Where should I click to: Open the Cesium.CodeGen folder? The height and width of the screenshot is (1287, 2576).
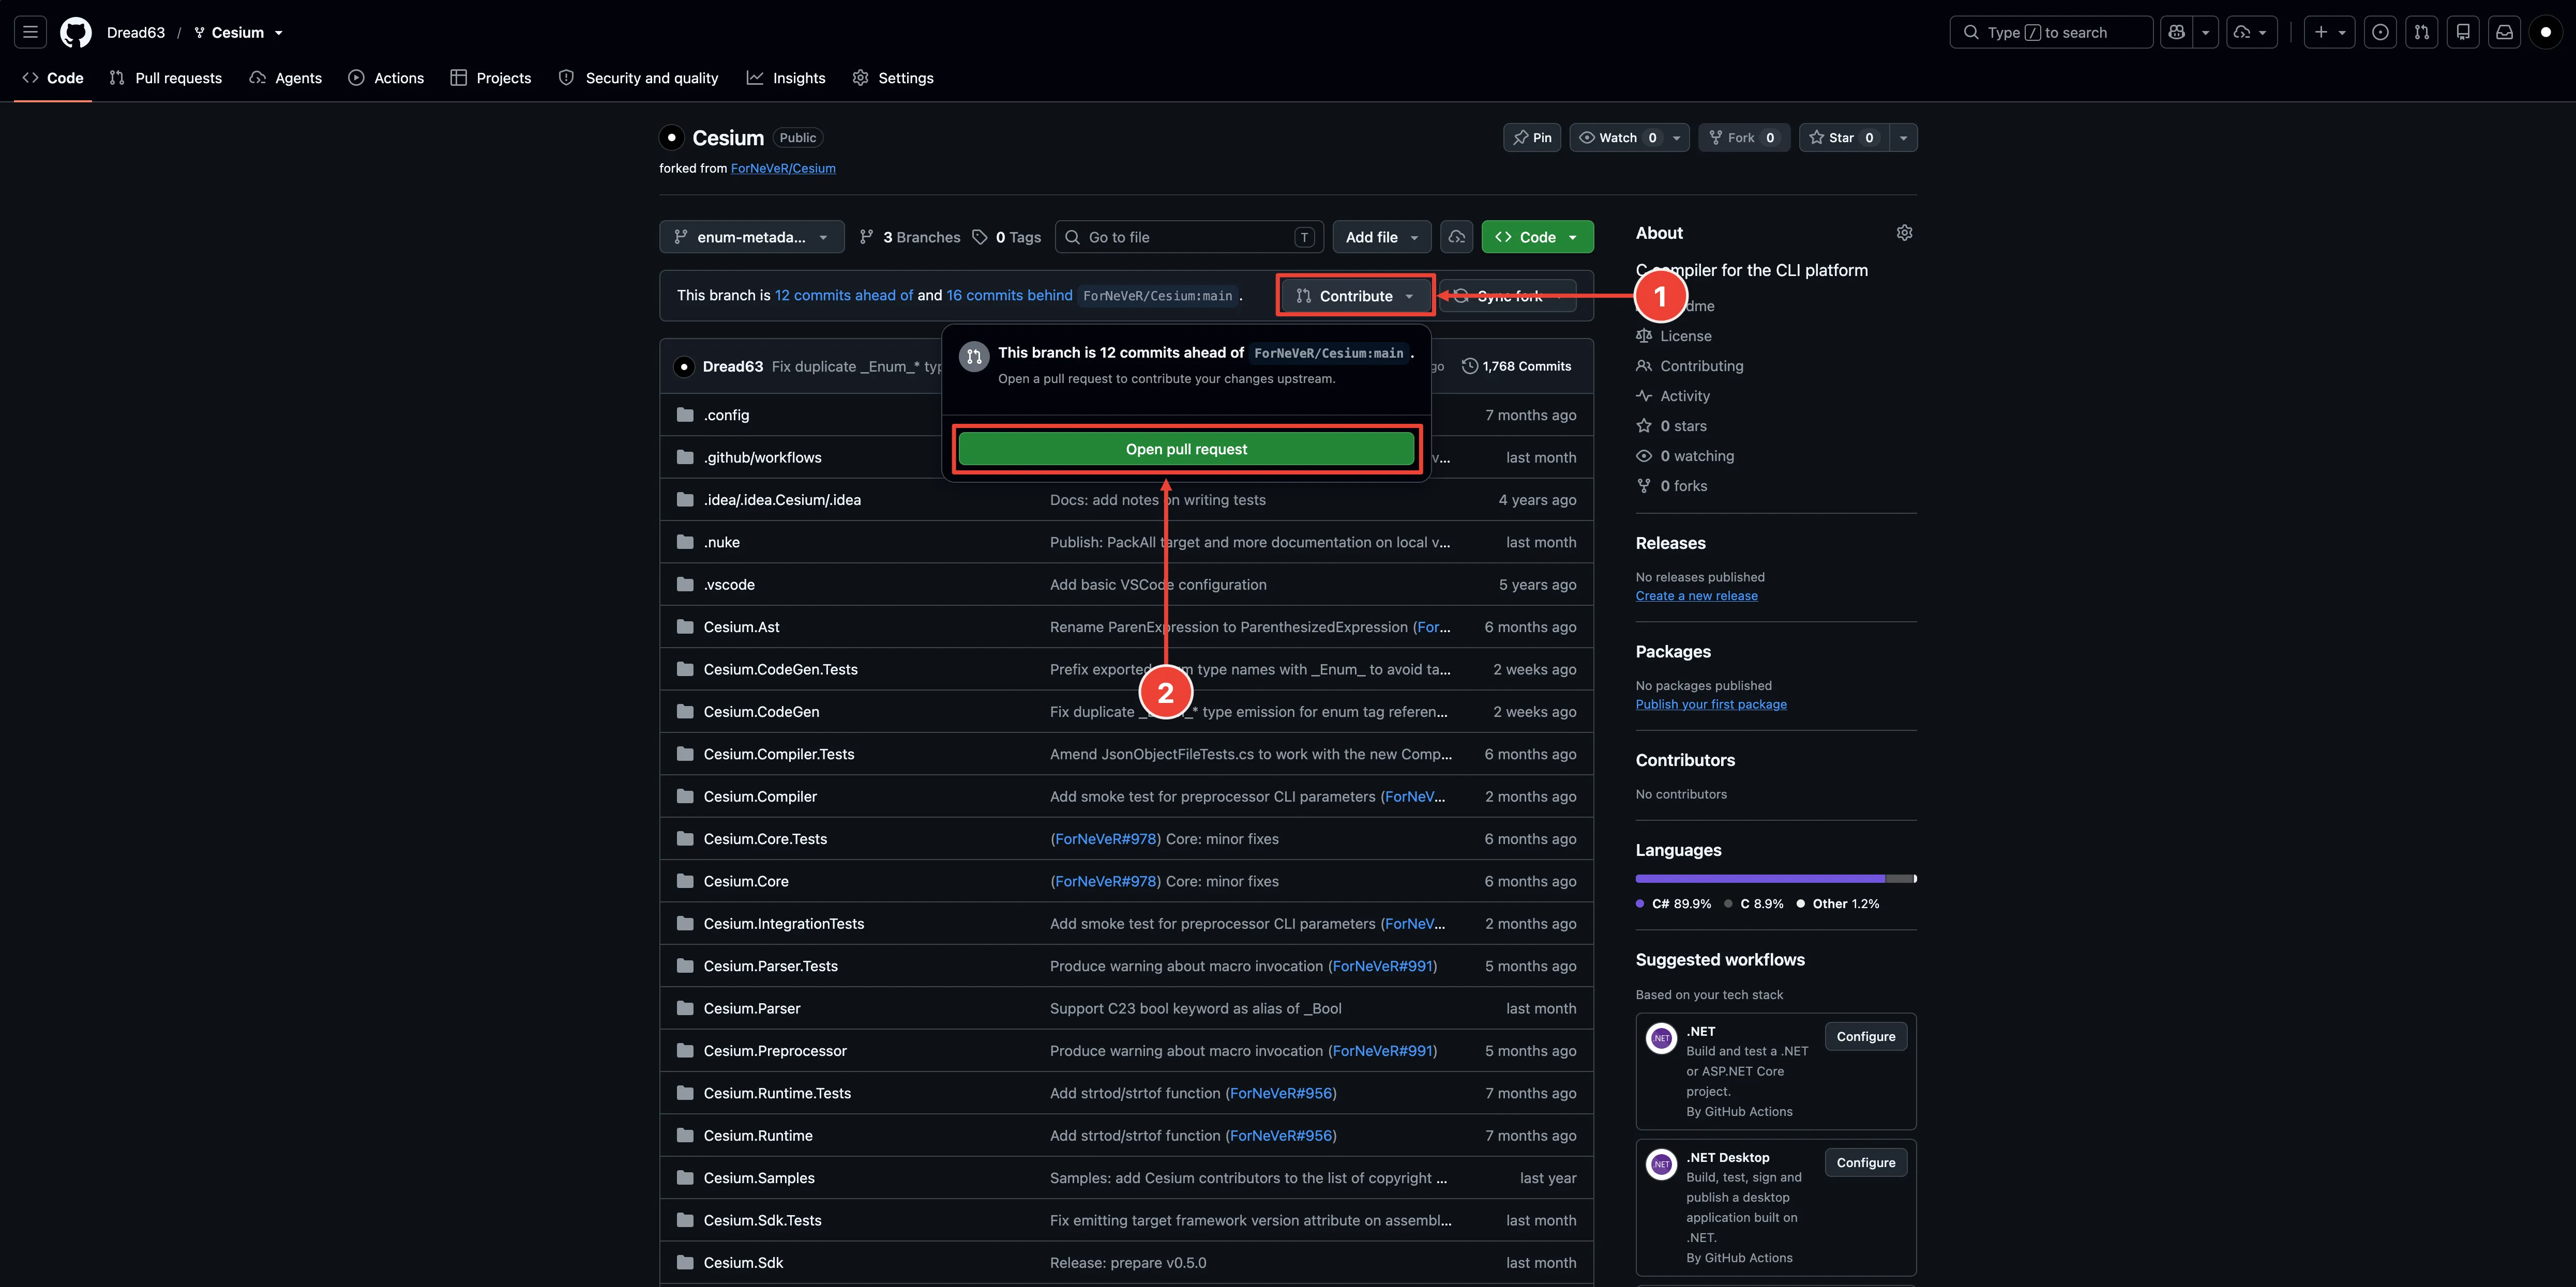[x=761, y=711]
